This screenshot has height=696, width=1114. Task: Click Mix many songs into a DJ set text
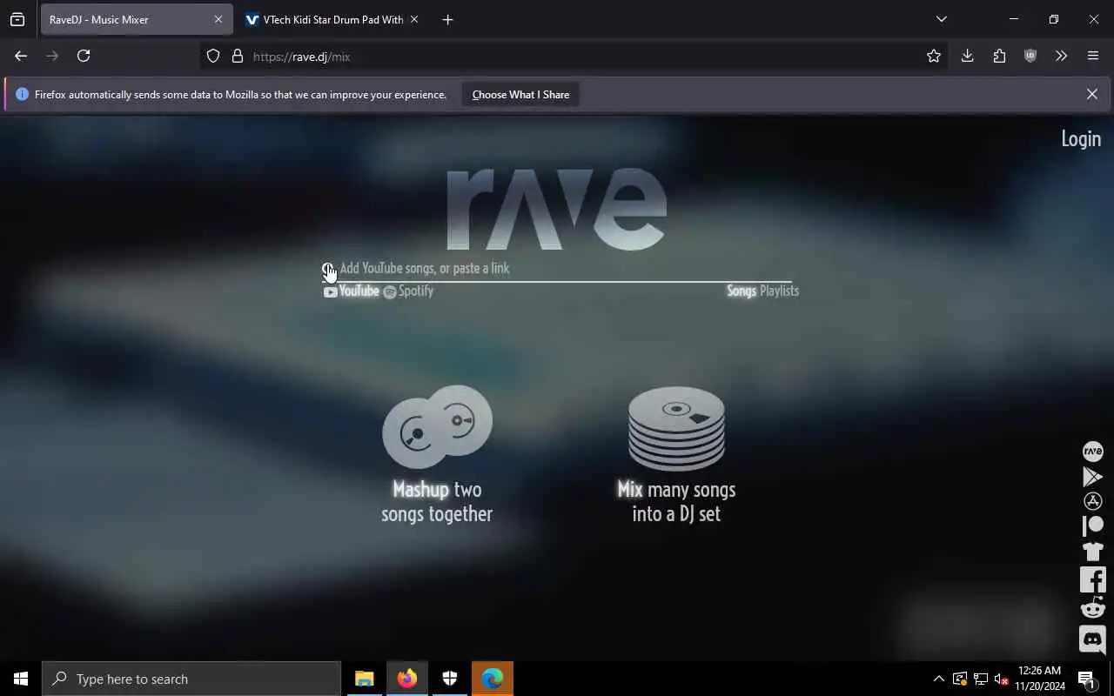pyautogui.click(x=676, y=501)
